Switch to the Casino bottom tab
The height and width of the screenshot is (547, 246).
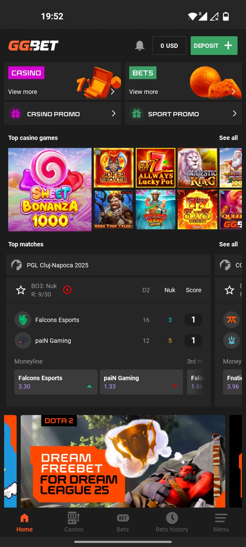point(74,522)
